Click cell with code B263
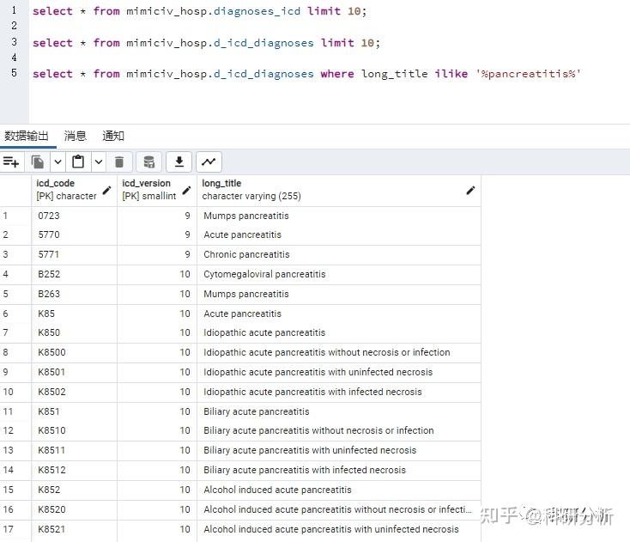The image size is (630, 542). [74, 295]
